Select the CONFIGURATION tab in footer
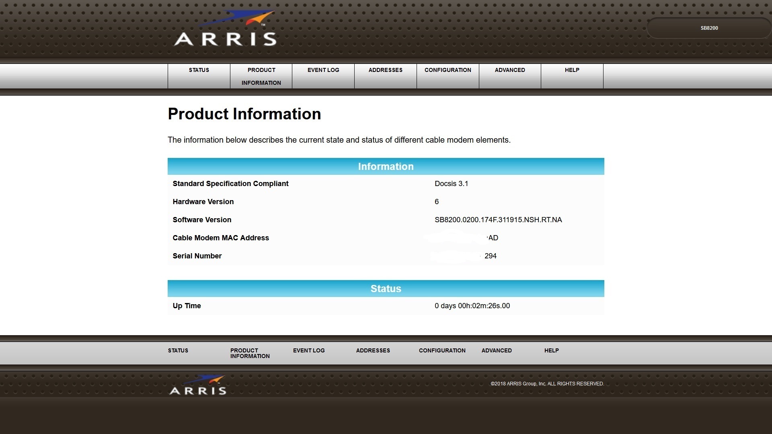This screenshot has height=434, width=772. click(442, 350)
